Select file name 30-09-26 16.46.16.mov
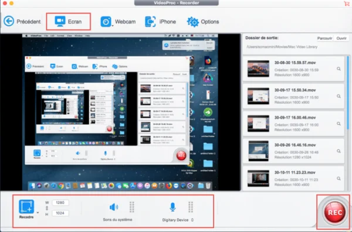The height and width of the screenshot is (232, 352). click(295, 145)
